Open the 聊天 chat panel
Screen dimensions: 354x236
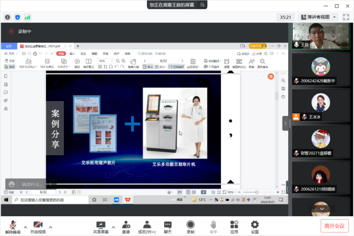point(168,227)
